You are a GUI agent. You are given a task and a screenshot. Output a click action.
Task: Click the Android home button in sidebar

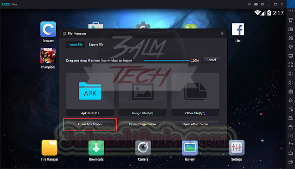point(291,153)
